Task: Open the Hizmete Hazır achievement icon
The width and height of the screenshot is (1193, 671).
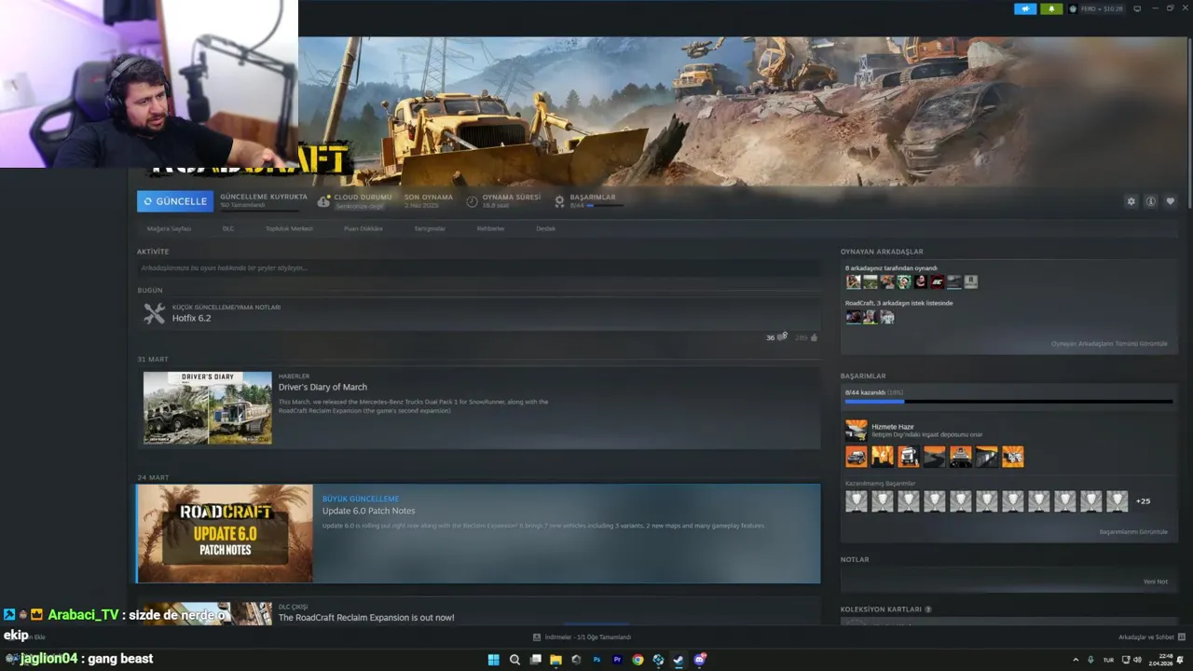Action: 856,431
